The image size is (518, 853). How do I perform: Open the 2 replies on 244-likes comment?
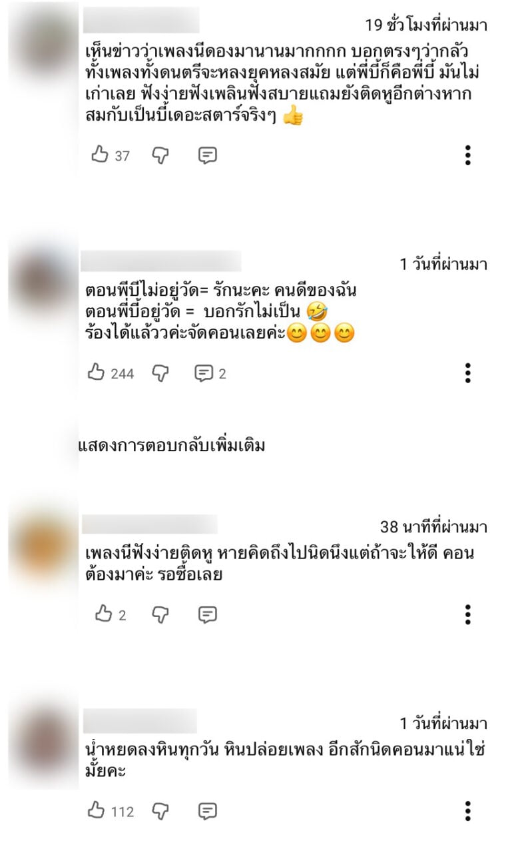click(x=210, y=373)
